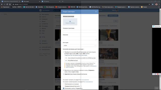Open a new browser tab

[63, 1]
